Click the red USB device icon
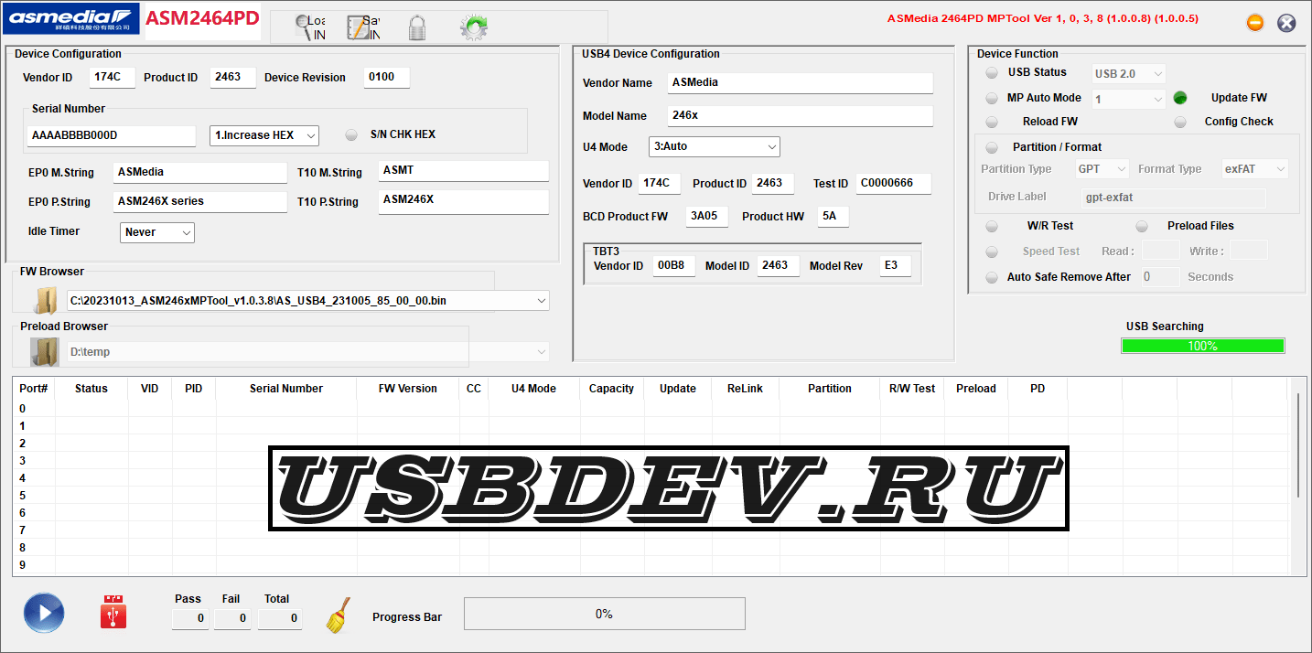Image resolution: width=1312 pixels, height=653 pixels. [x=113, y=612]
